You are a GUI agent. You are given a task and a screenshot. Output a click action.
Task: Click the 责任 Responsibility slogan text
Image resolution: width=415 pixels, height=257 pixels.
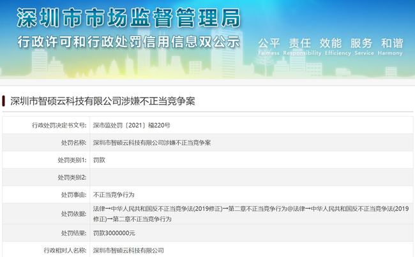(302, 47)
